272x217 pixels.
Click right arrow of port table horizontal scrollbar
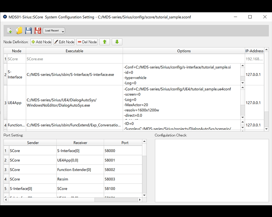click(140, 200)
